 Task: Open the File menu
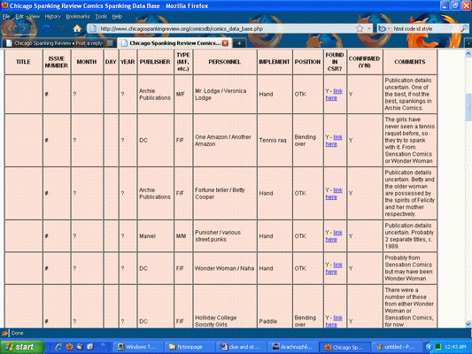(x=6, y=17)
